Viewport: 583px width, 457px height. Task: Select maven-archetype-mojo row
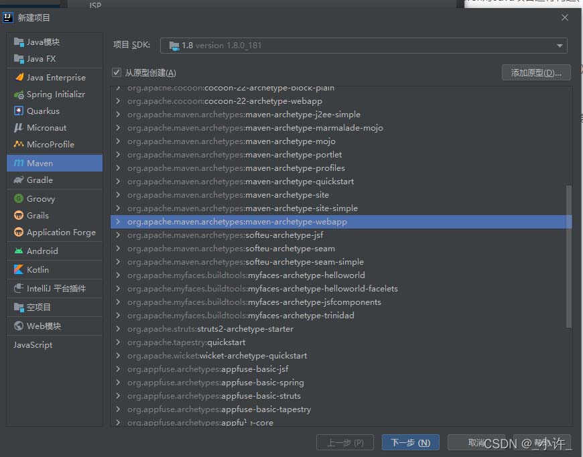[x=341, y=141]
